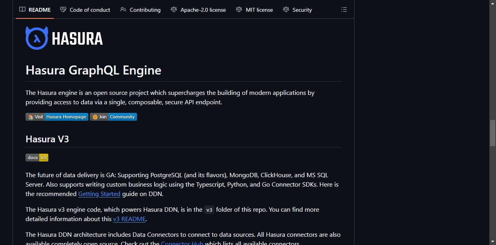This screenshot has height=245, width=496.
Task: Switch to the Contributing tab
Action: (140, 10)
